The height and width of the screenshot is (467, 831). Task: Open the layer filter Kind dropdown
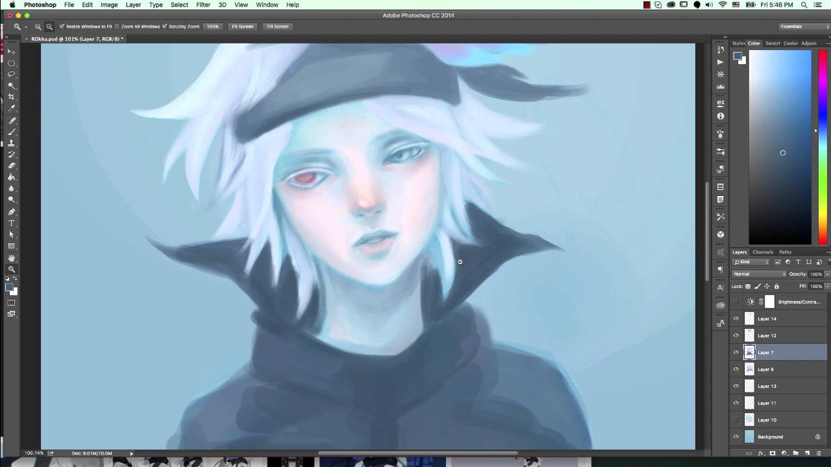pos(750,262)
